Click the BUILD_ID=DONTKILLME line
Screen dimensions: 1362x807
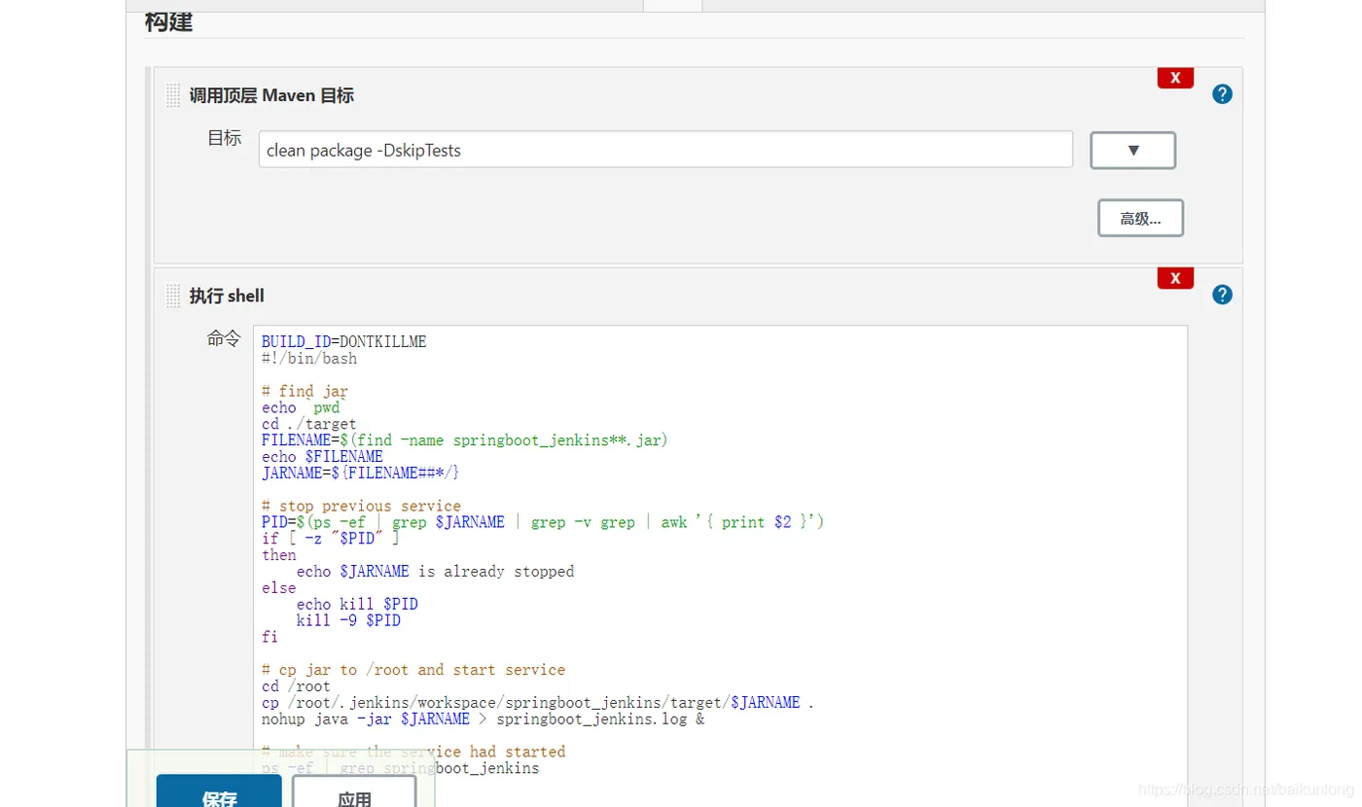point(343,342)
